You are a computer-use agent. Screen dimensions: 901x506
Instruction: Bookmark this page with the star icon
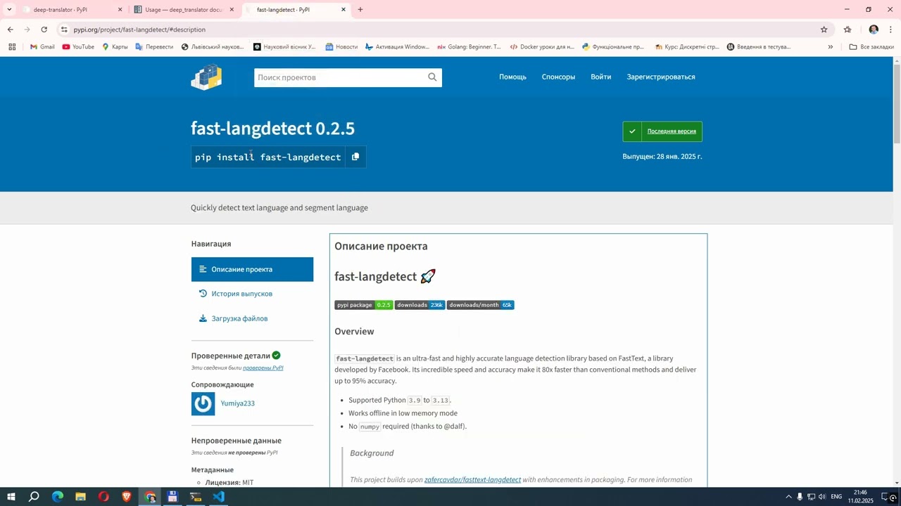824,30
